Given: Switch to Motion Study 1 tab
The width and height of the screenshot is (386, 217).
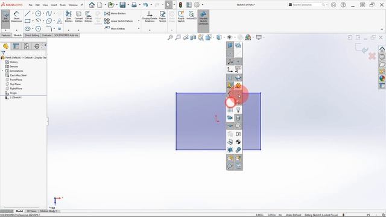Looking at the screenshot, I should pos(48,211).
